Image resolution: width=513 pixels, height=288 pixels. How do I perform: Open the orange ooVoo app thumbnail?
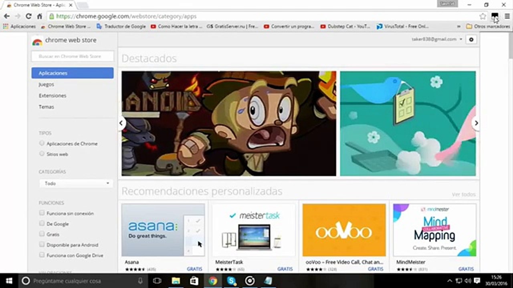point(344,230)
